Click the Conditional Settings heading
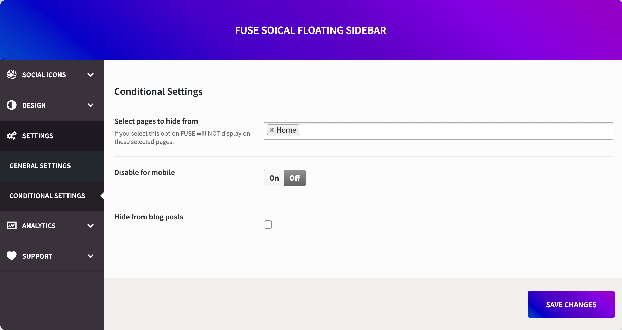 (x=158, y=91)
